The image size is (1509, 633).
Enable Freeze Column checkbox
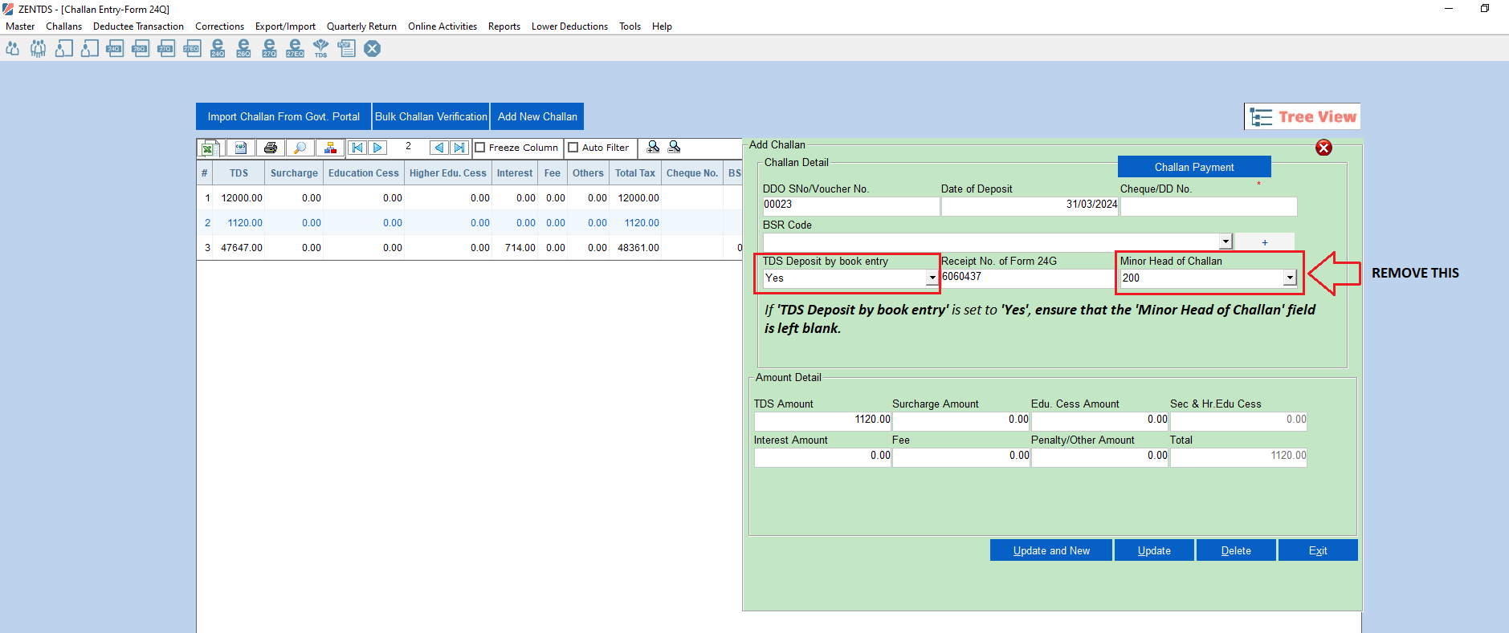coord(480,148)
